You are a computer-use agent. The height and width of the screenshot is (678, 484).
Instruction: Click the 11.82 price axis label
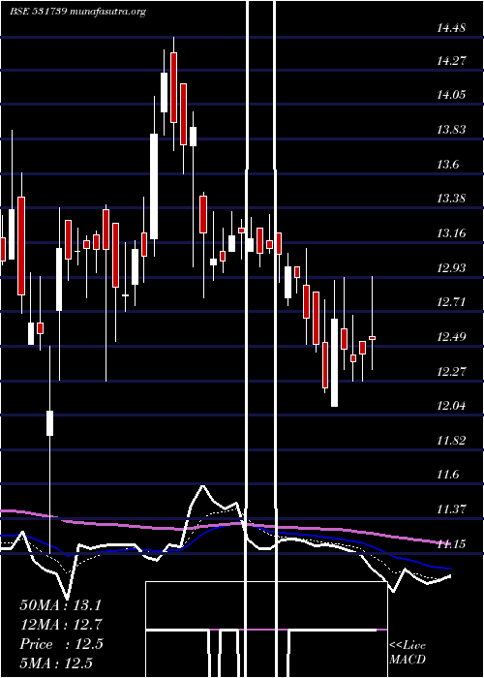click(x=451, y=441)
